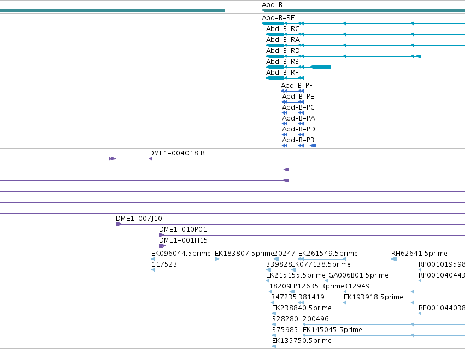Click the EK215155.5prime EST label
This screenshot has width=465, height=349.
[x=296, y=275]
